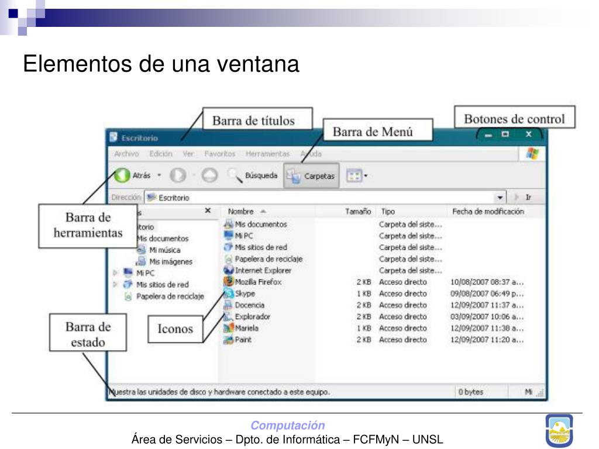The width and height of the screenshot is (599, 449).
Task: Click the up-one-level folder icon
Action: pos(209,175)
